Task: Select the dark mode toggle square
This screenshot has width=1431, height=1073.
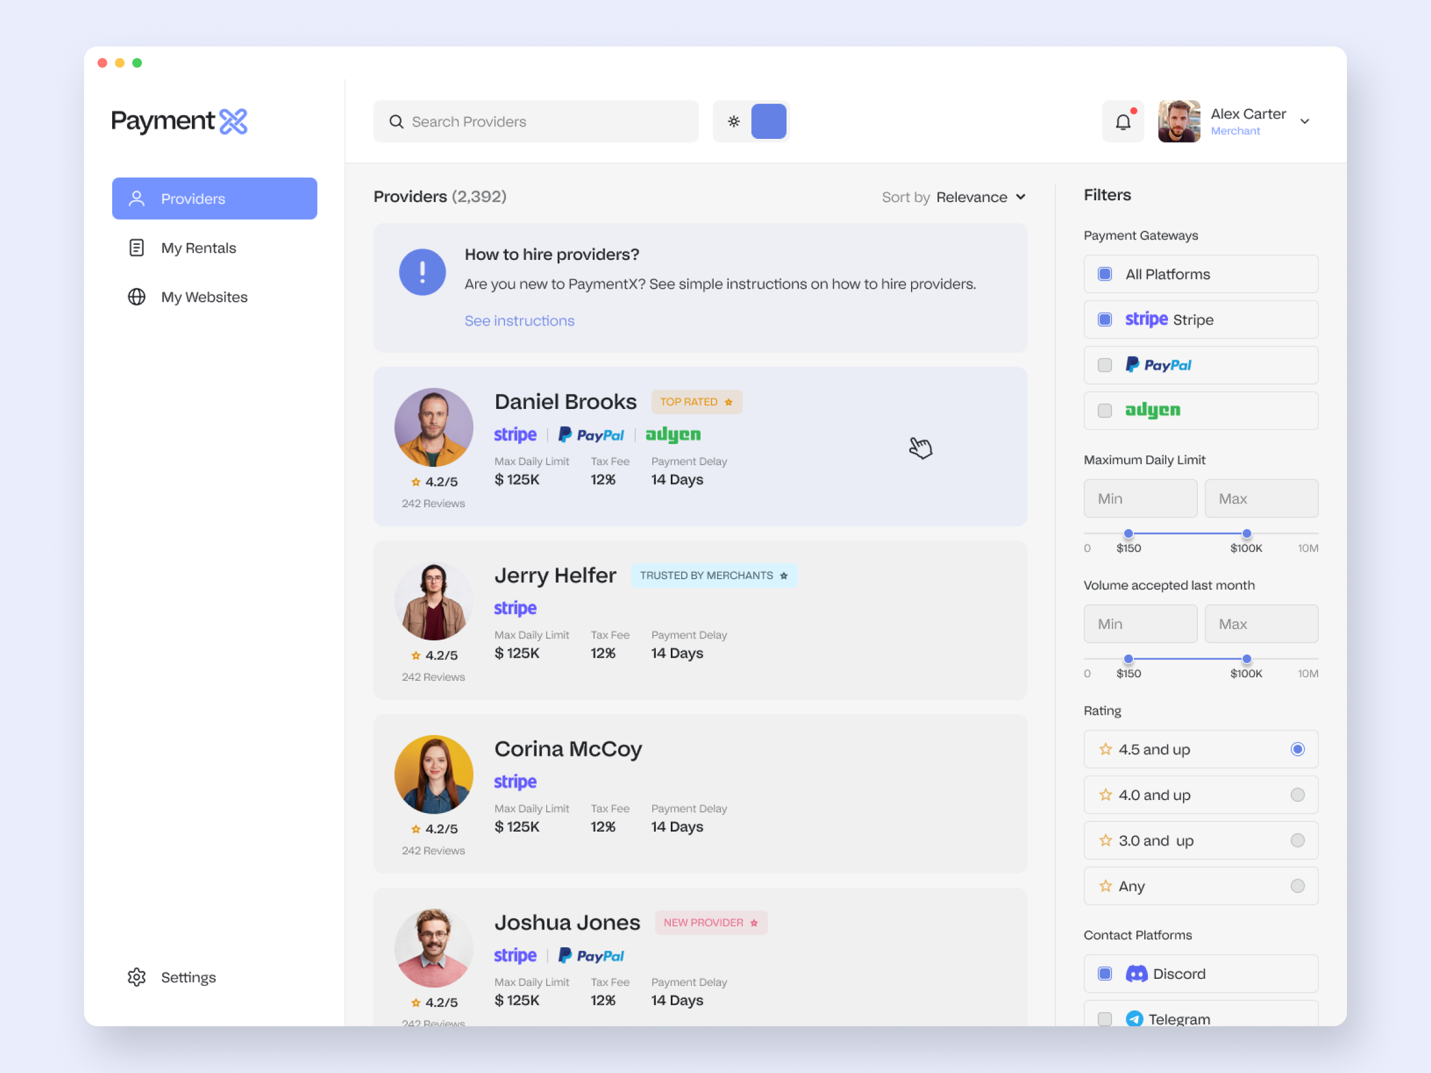Action: click(x=769, y=122)
